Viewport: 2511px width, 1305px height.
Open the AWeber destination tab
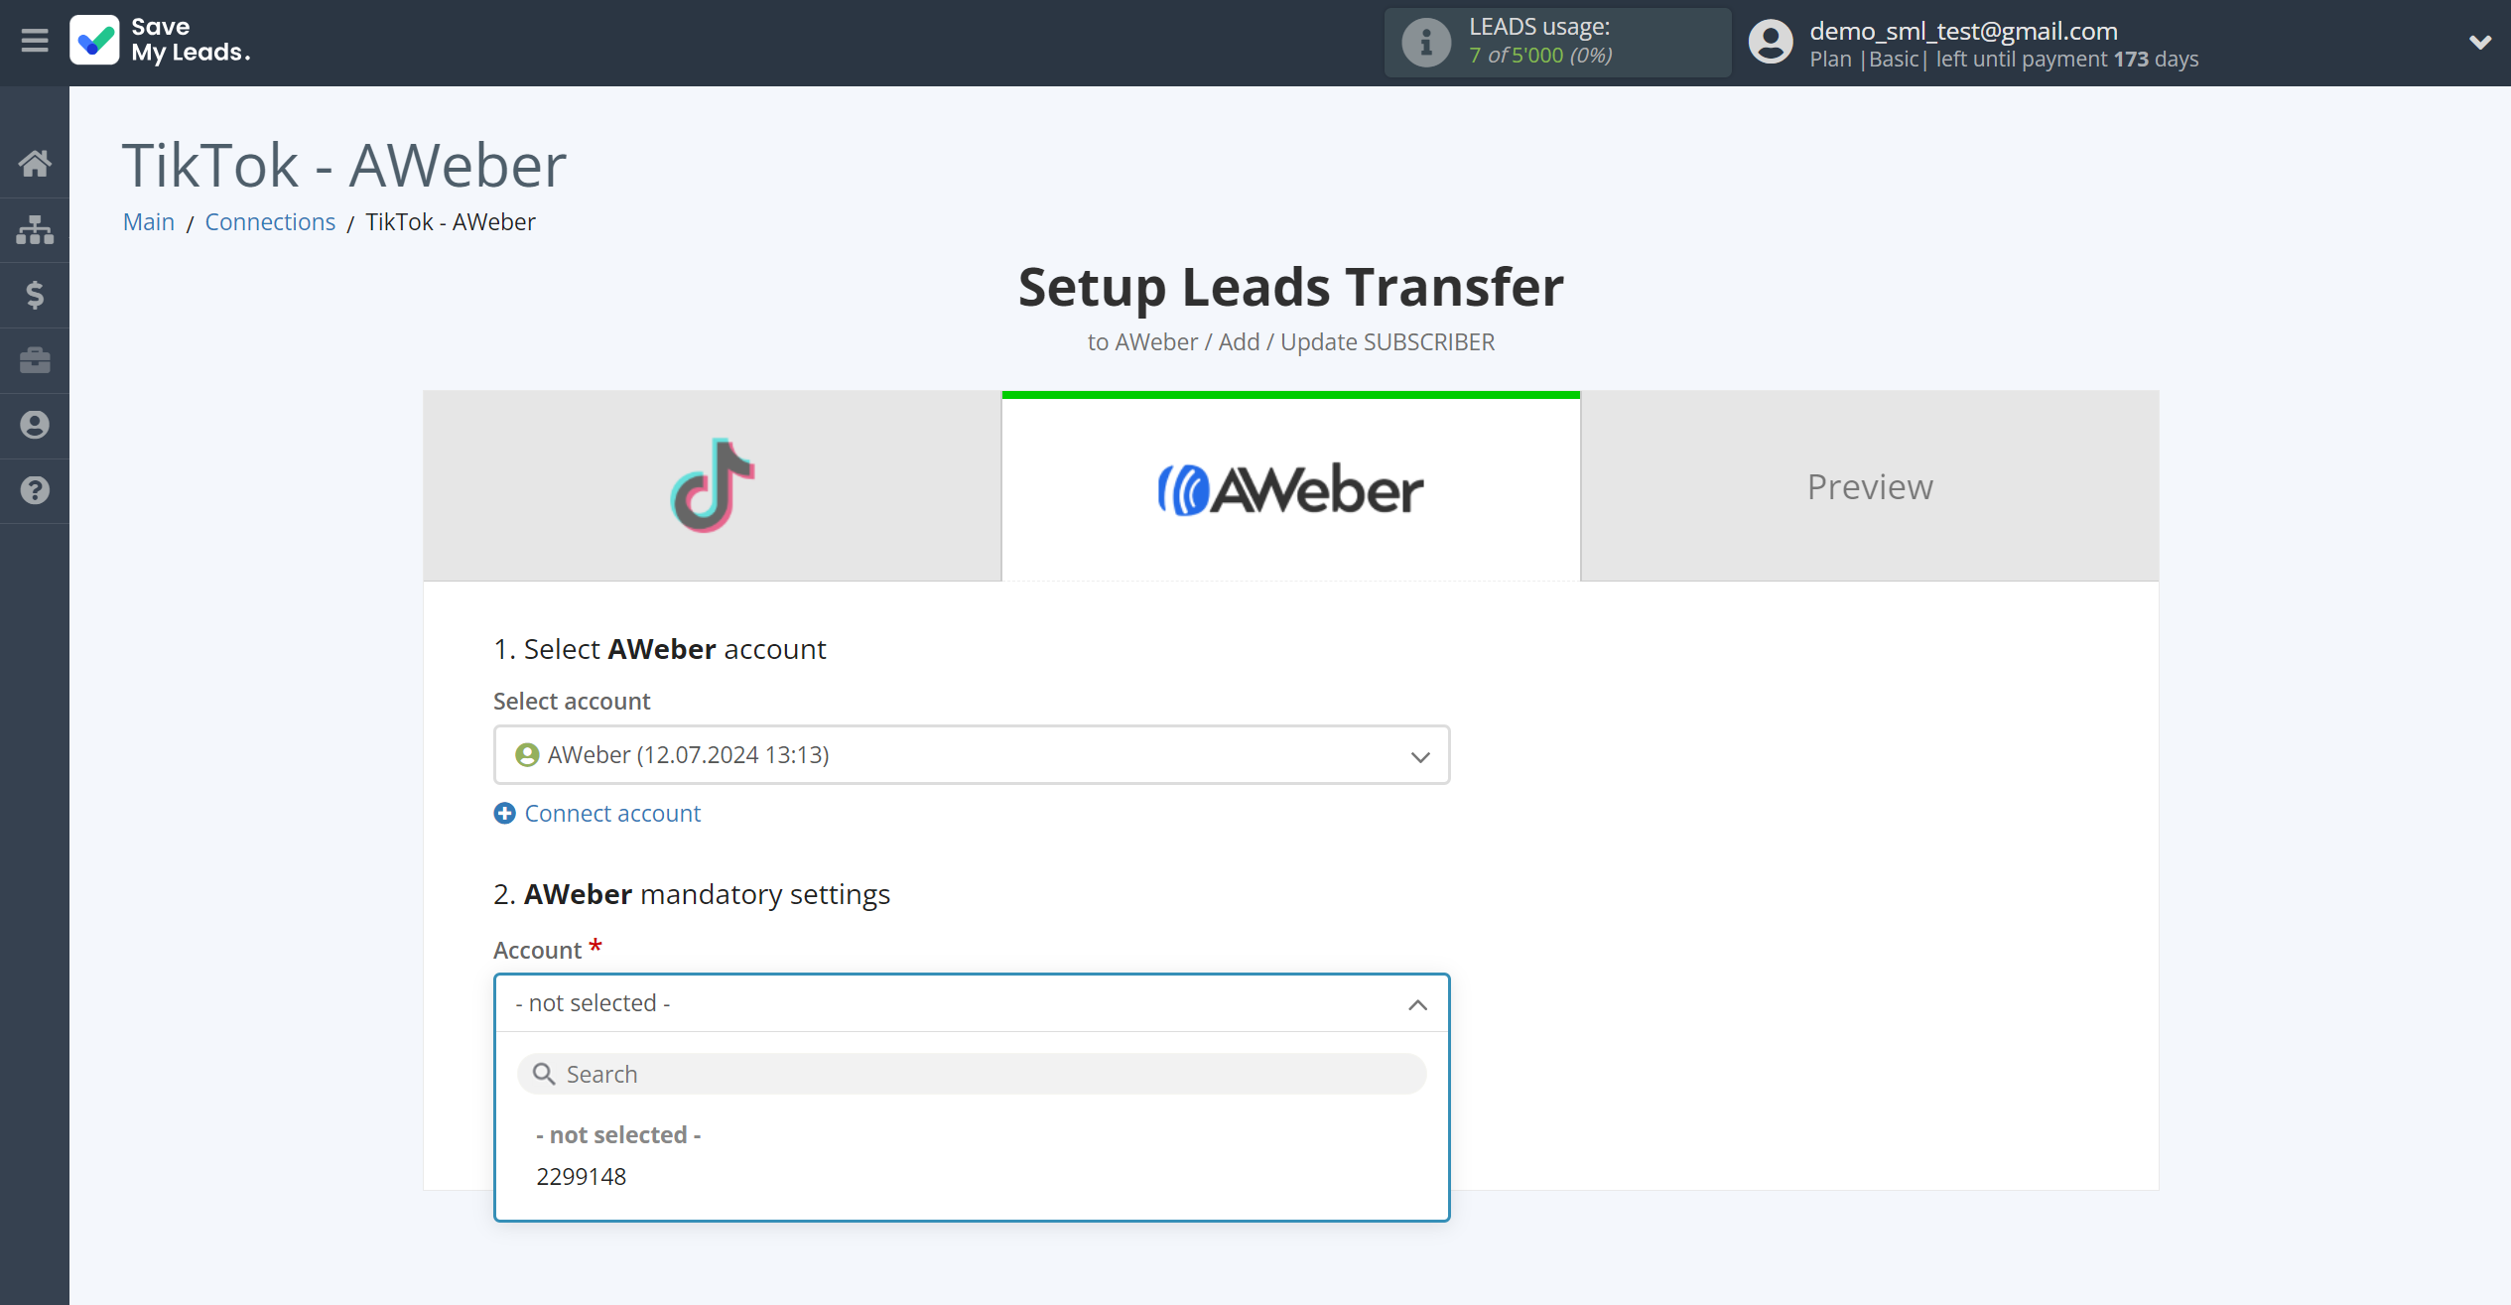click(x=1292, y=486)
